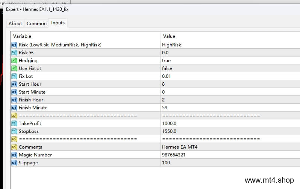Select the Fix Lot variable name

pyautogui.click(x=26, y=76)
